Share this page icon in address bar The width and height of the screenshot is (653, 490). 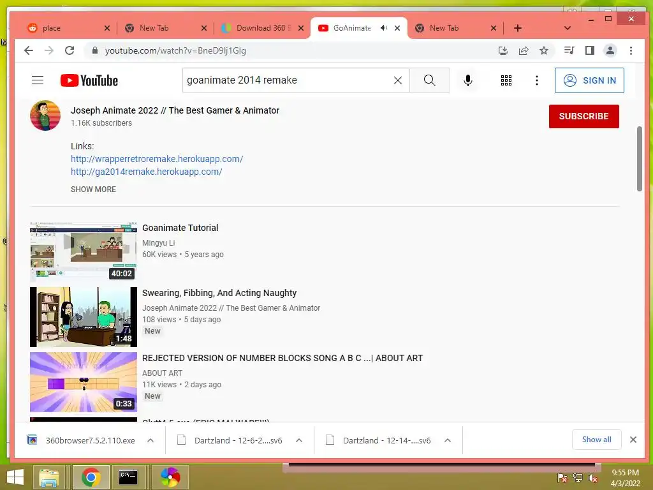524,50
